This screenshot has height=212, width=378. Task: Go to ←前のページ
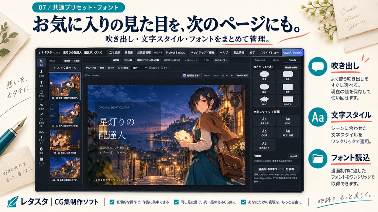point(191,60)
